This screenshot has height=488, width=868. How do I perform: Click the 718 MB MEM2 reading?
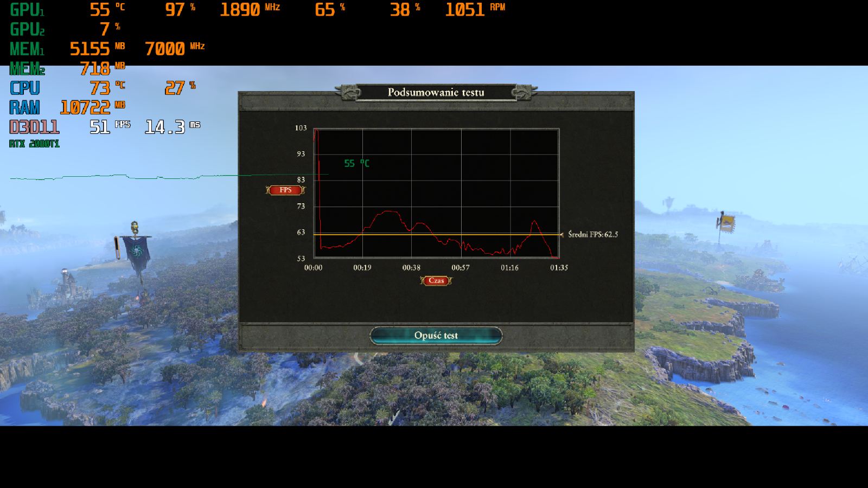click(103, 68)
